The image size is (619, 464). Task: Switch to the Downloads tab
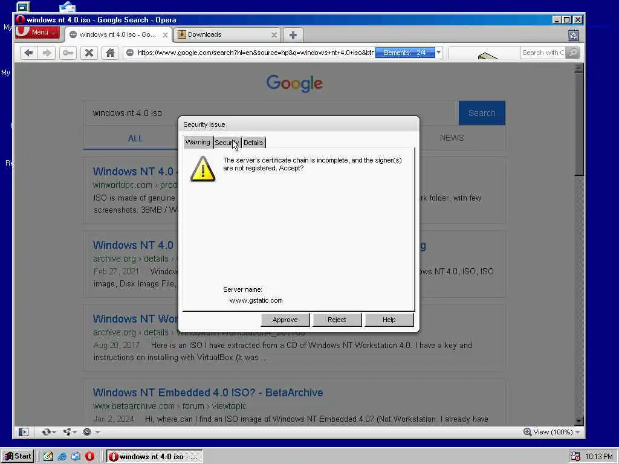point(227,34)
